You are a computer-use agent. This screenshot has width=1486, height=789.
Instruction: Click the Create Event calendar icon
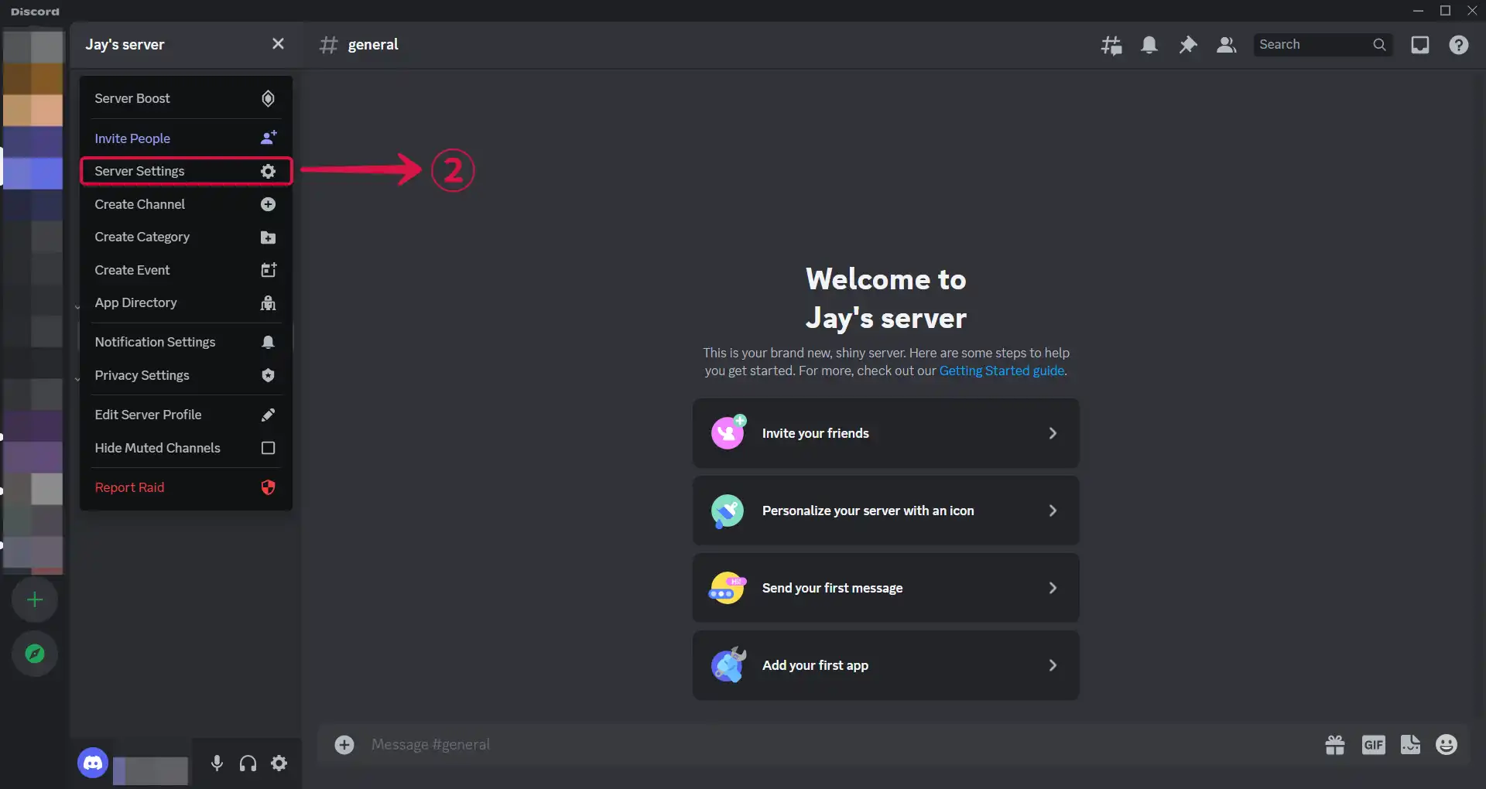pos(268,270)
